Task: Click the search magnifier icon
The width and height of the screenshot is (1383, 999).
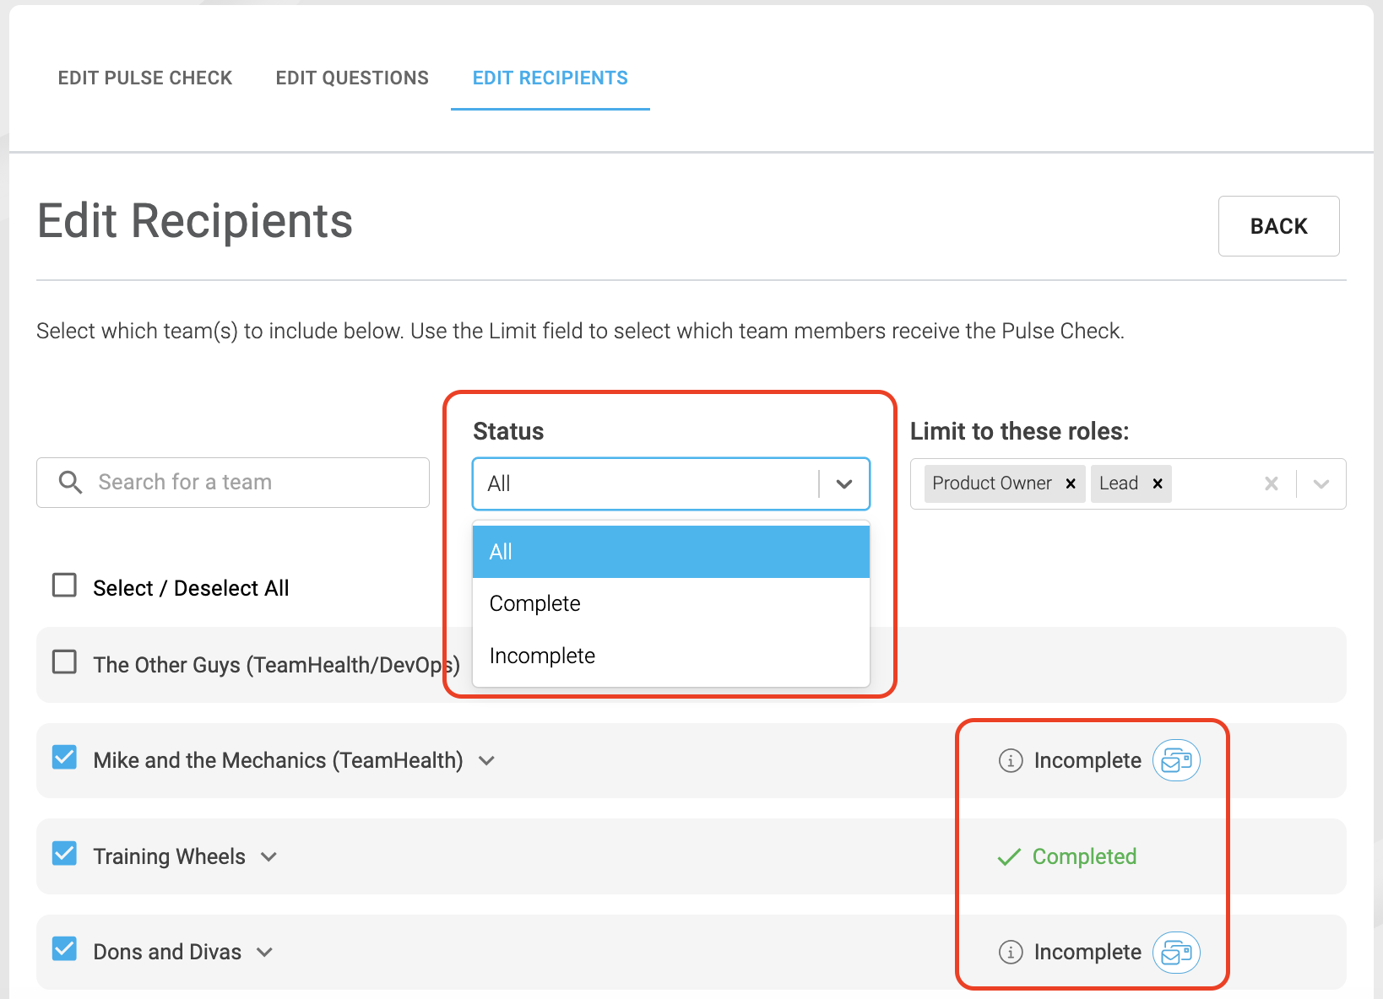Action: [70, 482]
